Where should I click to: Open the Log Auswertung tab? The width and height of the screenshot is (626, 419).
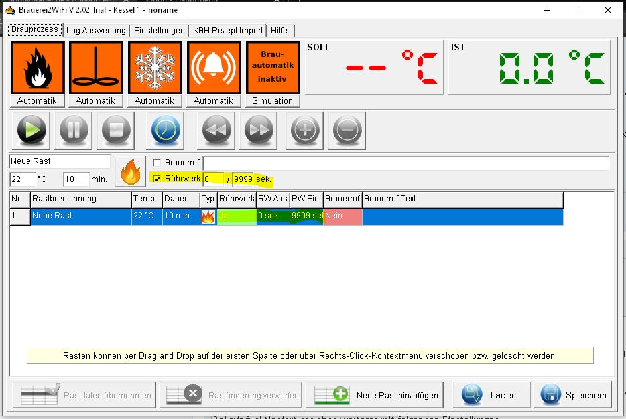[96, 31]
